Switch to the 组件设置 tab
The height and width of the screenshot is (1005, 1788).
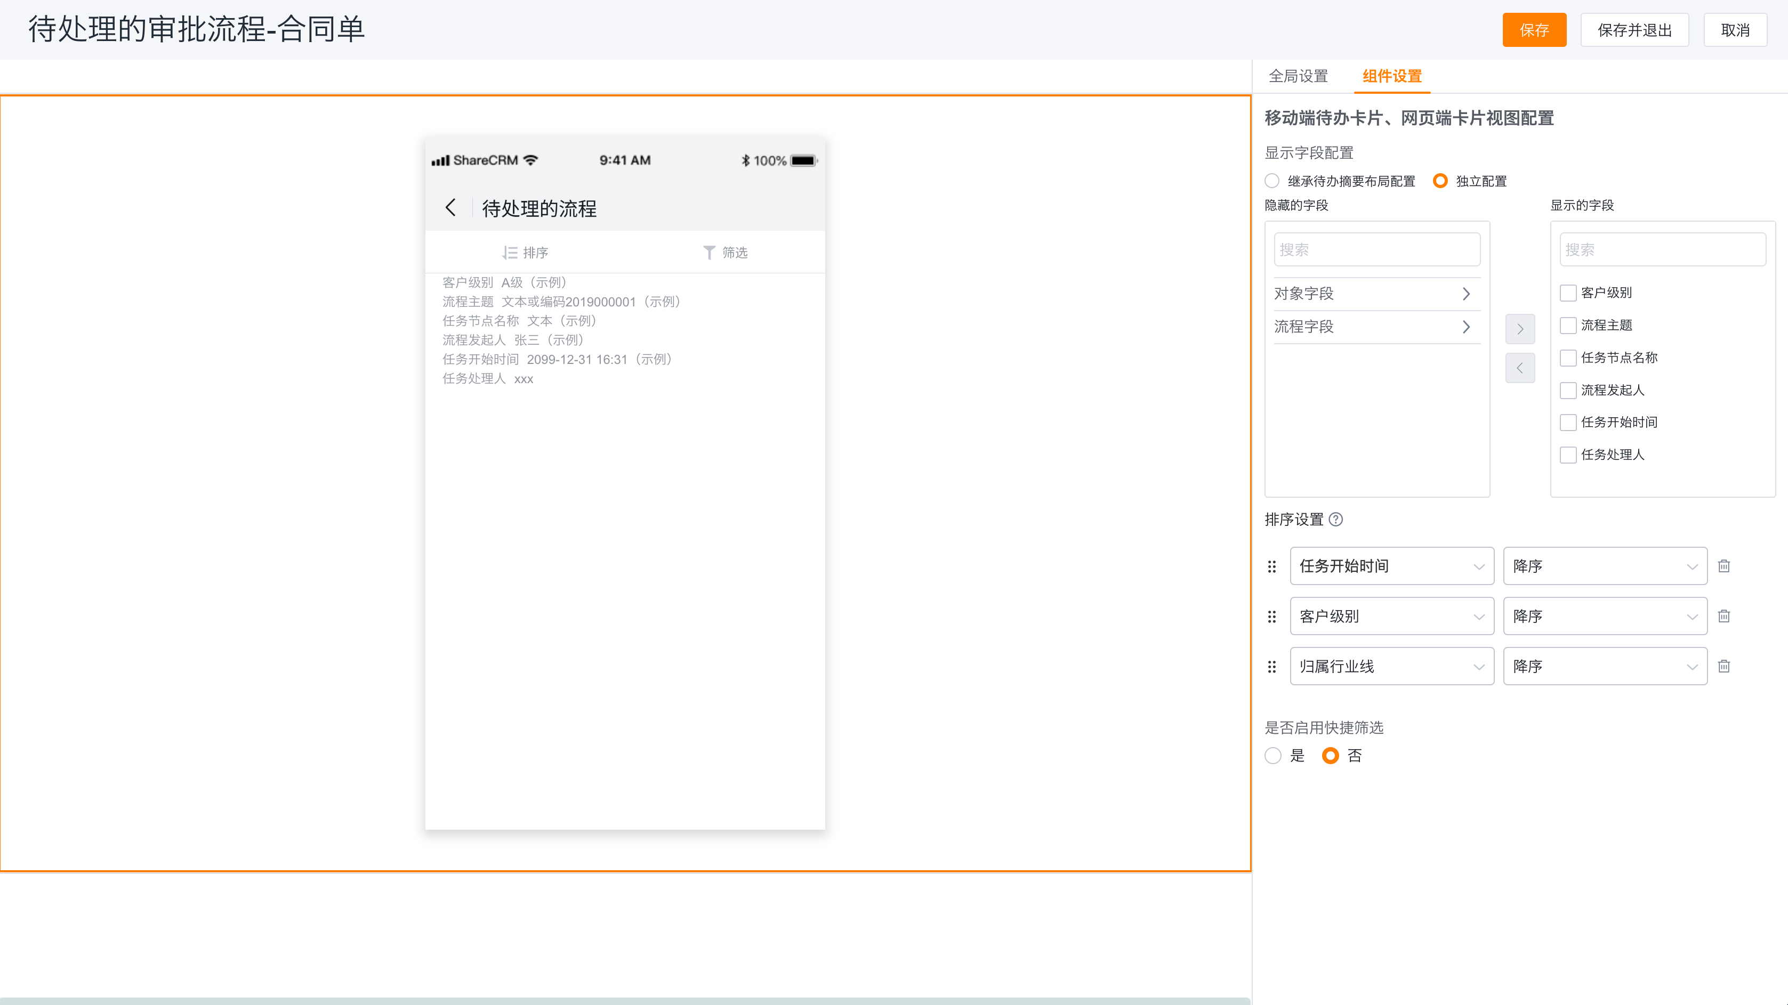(1392, 76)
